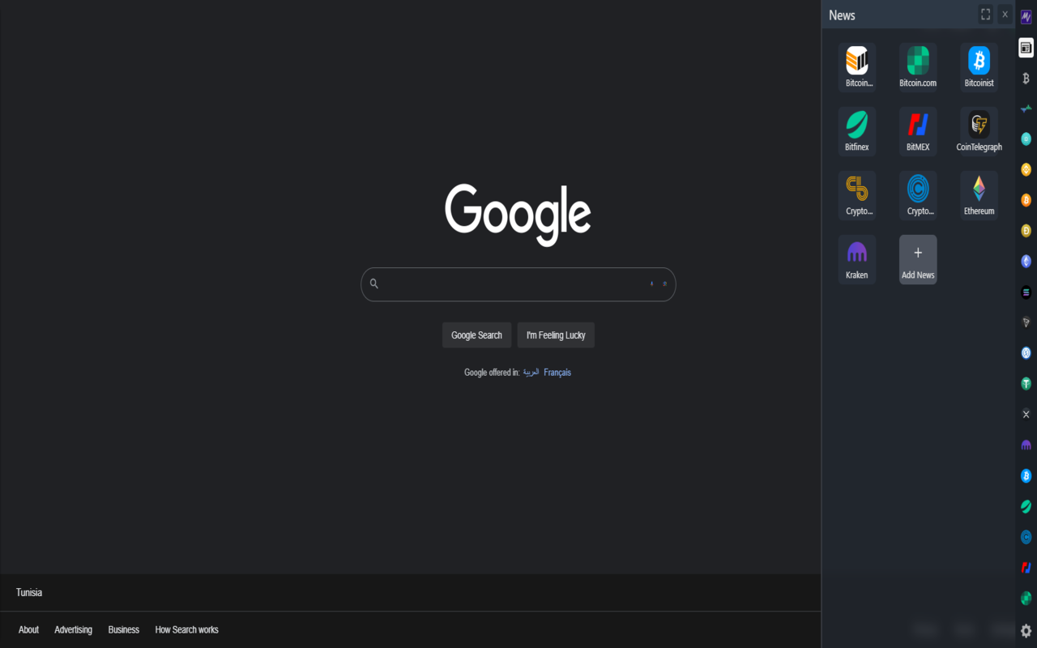This screenshot has width=1037, height=648.
Task: Open the Kraken tile in News panel
Action: click(x=857, y=259)
